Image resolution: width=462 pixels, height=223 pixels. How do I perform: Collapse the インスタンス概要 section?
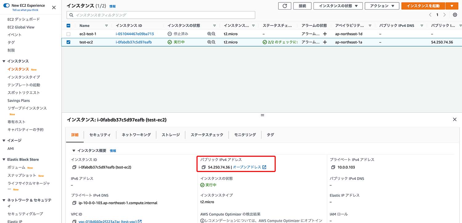pyautogui.click(x=74, y=151)
